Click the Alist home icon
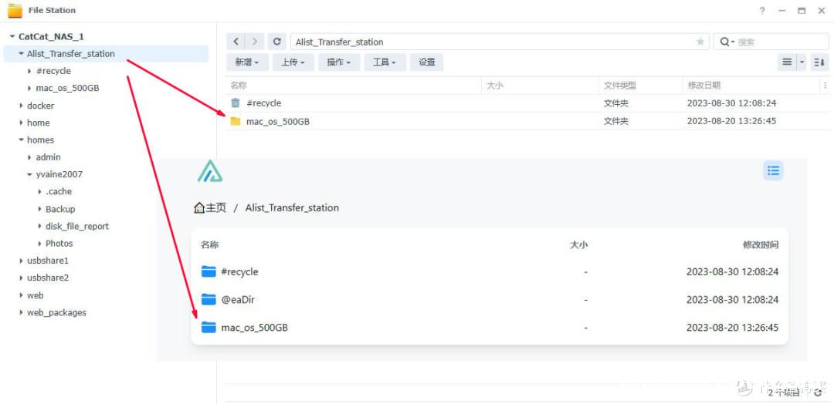This screenshot has height=404, width=834. coord(199,207)
